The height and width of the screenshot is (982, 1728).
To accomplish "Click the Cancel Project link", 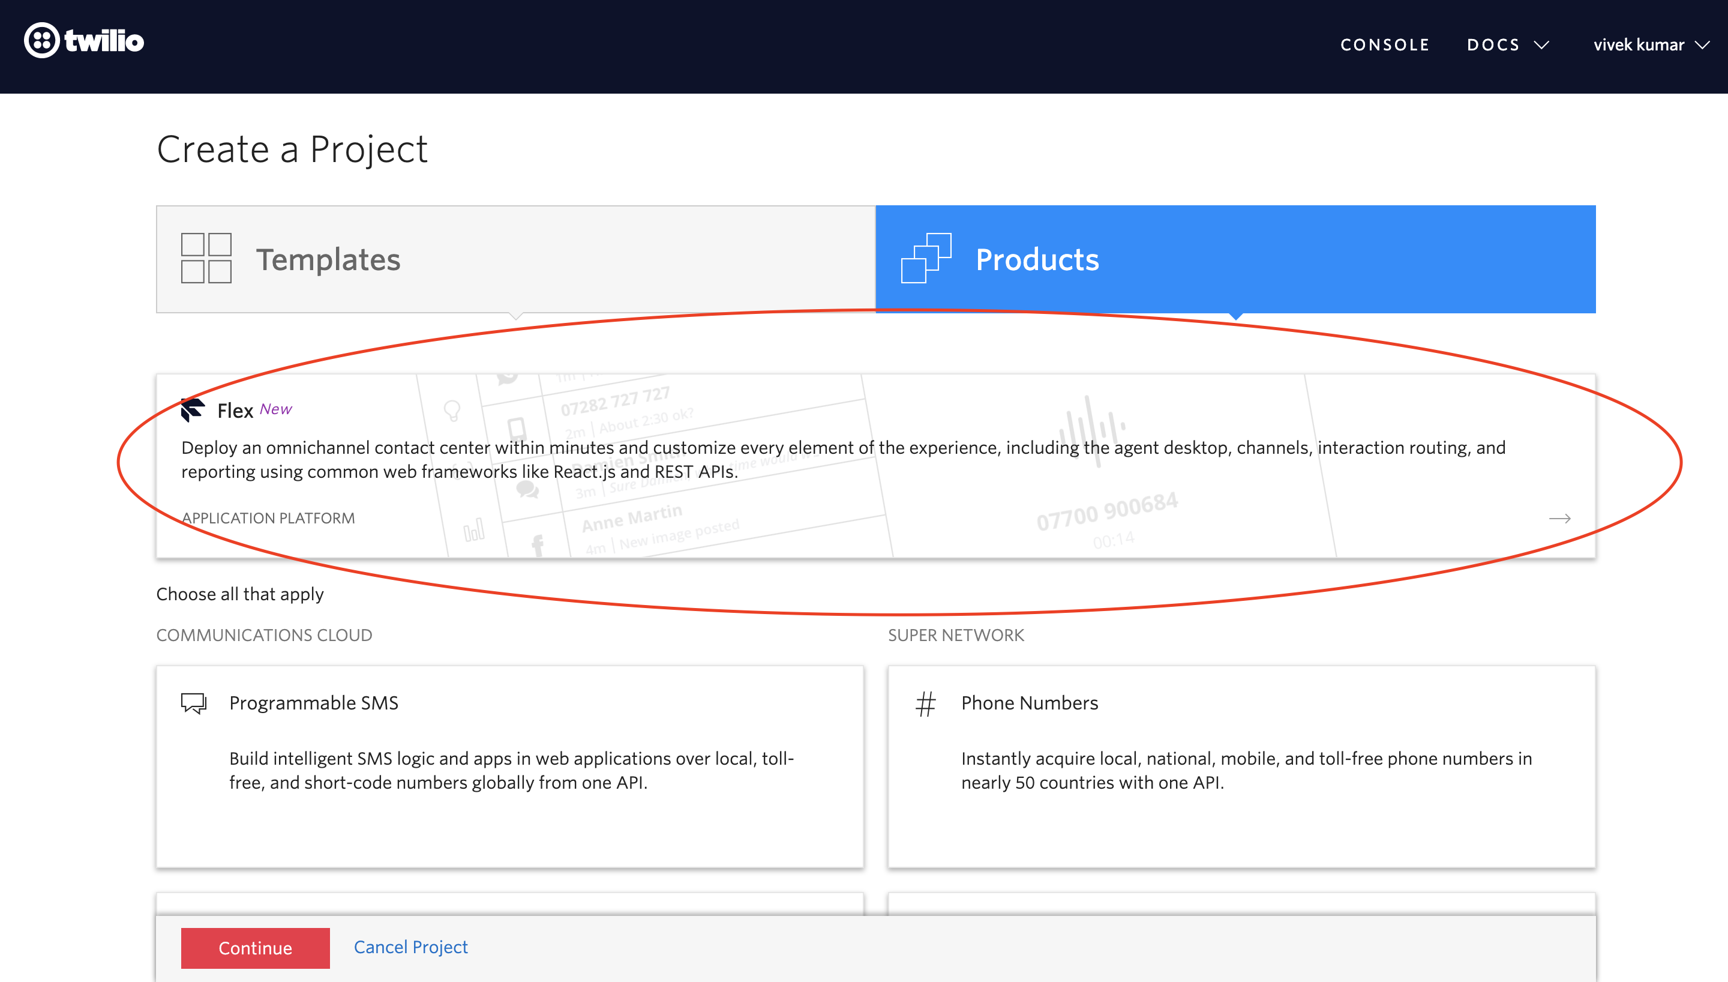I will click(410, 947).
